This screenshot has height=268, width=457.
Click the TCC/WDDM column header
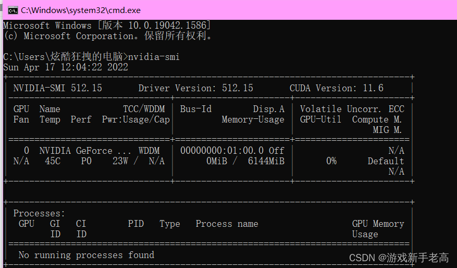tap(144, 109)
